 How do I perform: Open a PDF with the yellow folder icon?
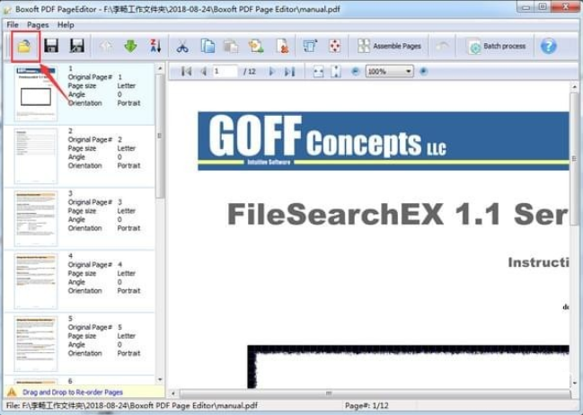pyautogui.click(x=24, y=46)
